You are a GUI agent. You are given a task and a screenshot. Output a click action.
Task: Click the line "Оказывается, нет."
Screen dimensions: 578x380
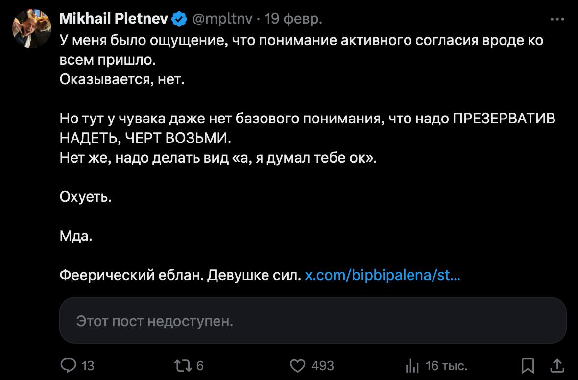click(x=122, y=79)
